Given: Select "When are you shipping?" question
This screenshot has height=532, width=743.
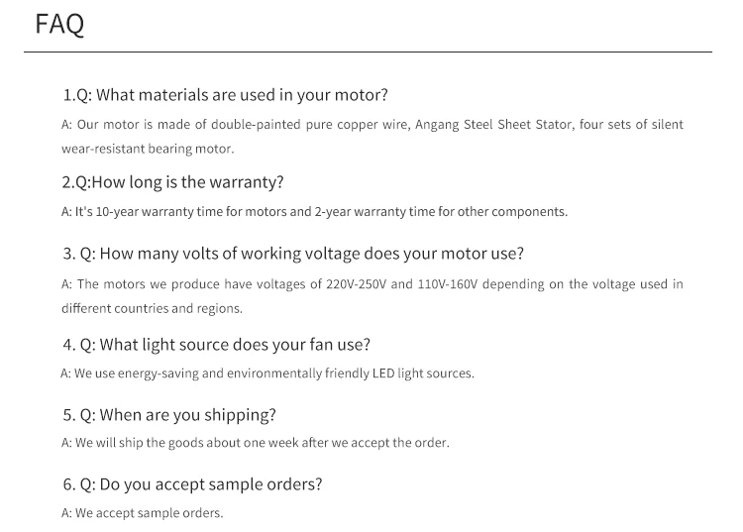Looking at the screenshot, I should pos(169,414).
